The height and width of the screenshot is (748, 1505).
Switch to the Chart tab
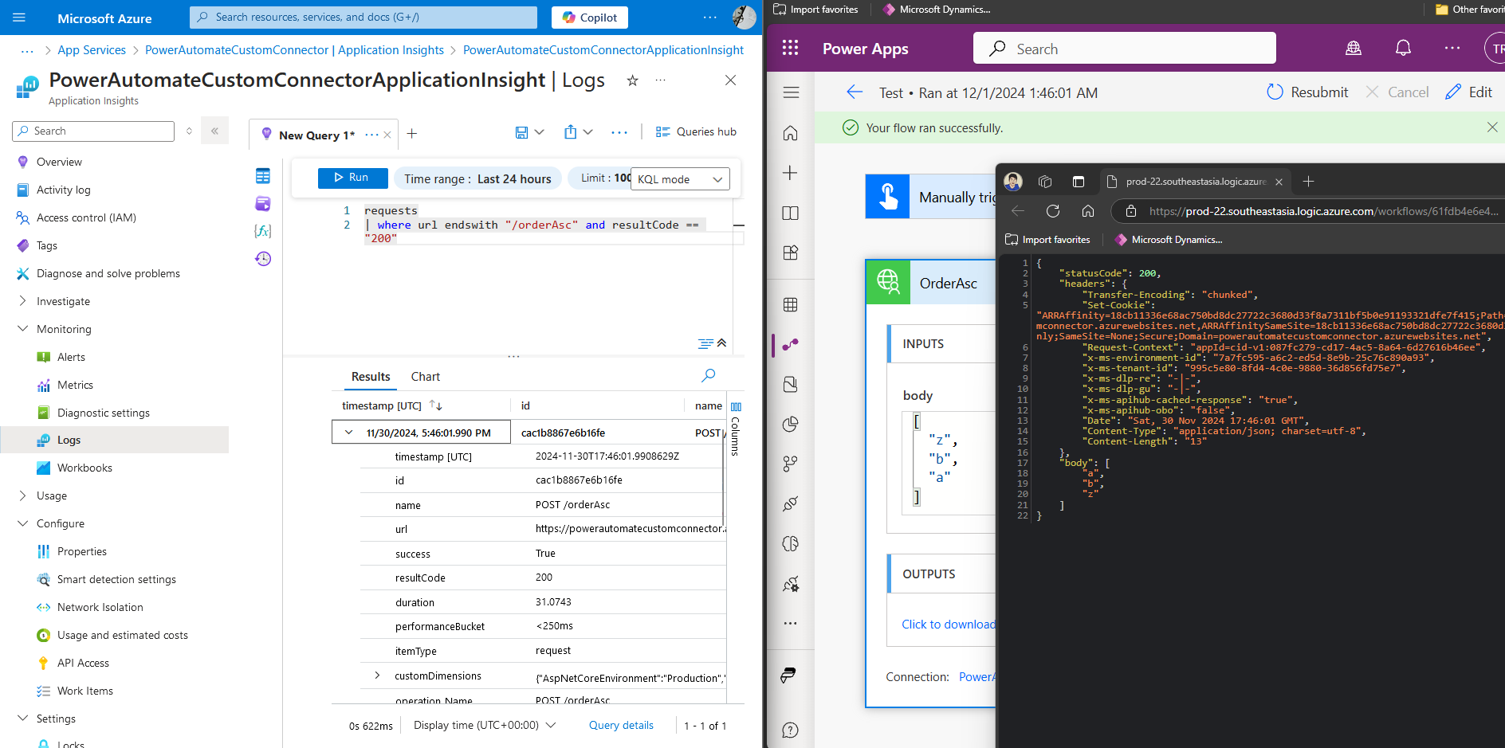pos(425,377)
